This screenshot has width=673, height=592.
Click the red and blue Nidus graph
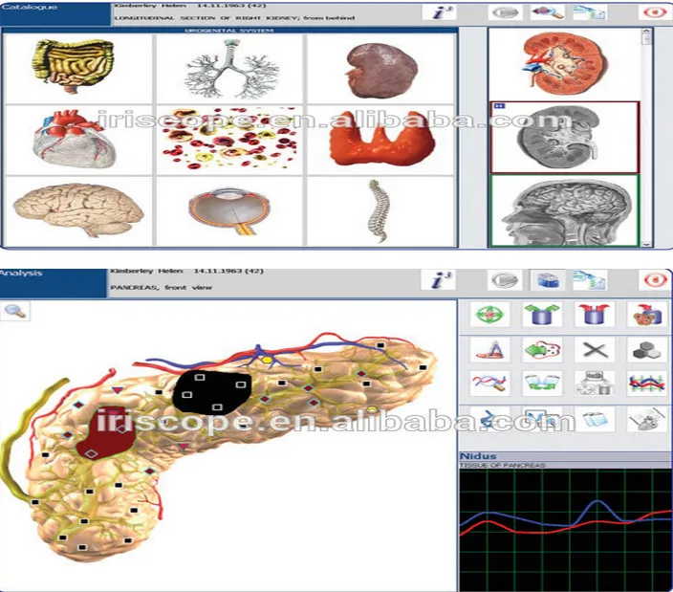566,530
